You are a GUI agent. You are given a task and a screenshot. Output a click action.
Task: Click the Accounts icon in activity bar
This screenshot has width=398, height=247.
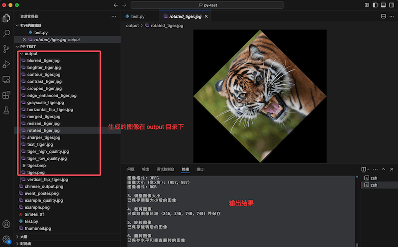pos(6,225)
